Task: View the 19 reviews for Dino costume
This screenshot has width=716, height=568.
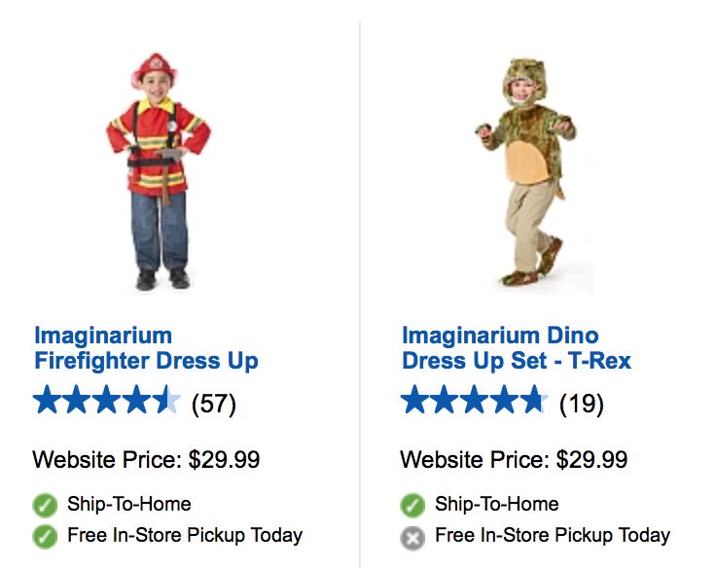Action: [582, 403]
